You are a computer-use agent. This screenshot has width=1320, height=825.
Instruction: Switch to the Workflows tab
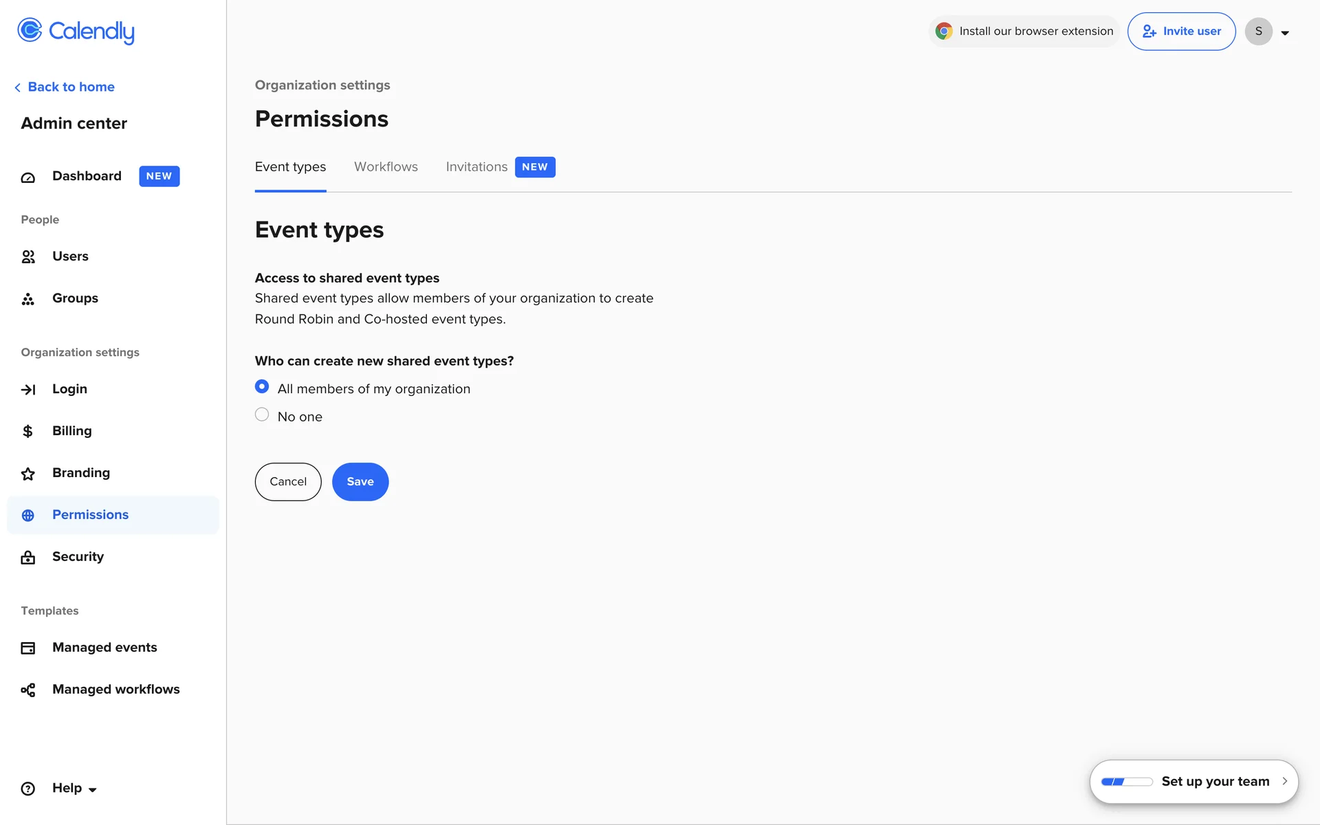click(386, 167)
